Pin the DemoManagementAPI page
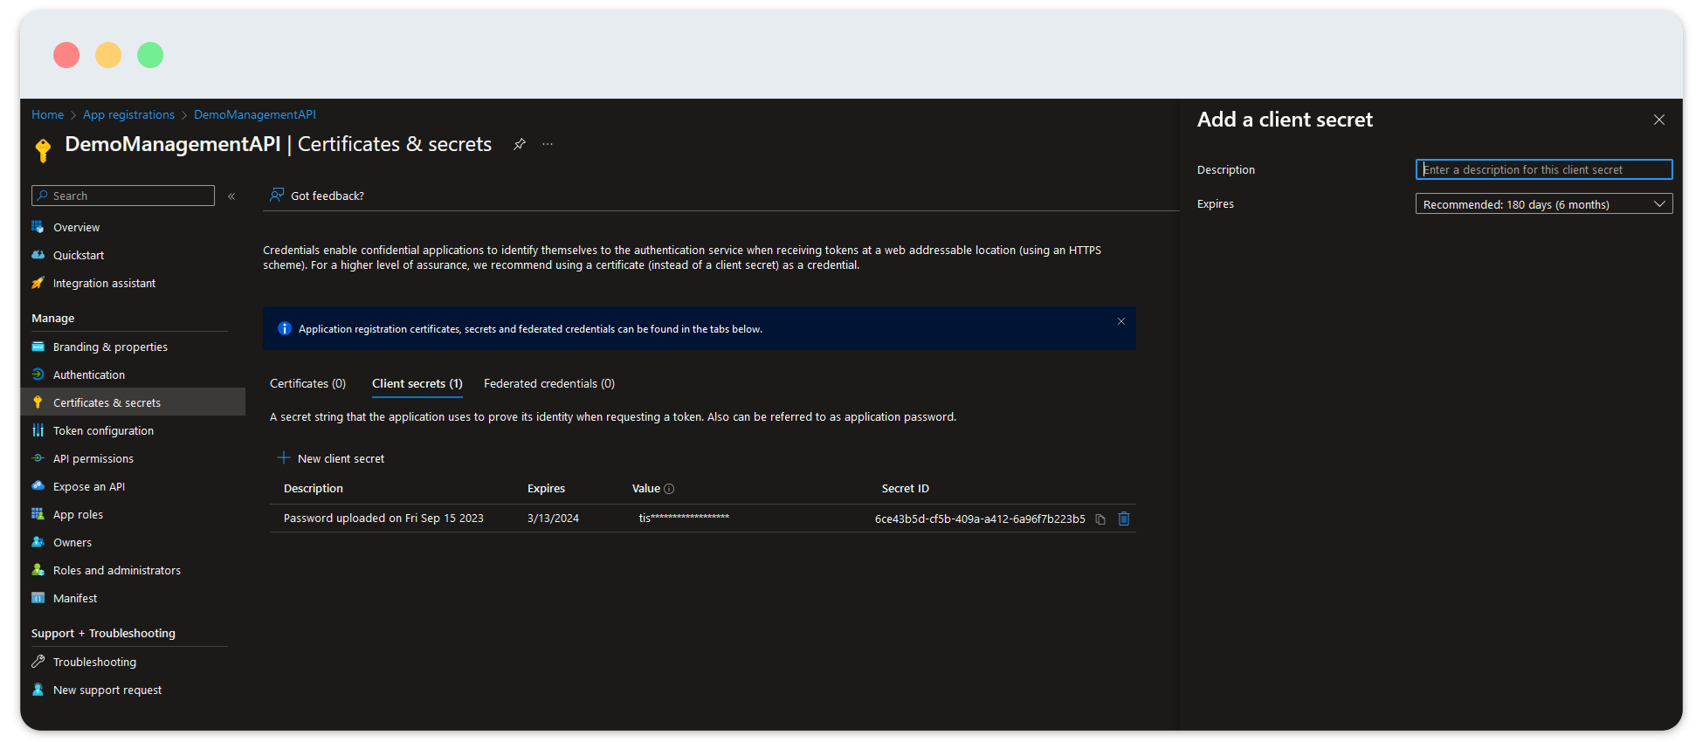Screen dimensions: 1703x742 pos(520,144)
